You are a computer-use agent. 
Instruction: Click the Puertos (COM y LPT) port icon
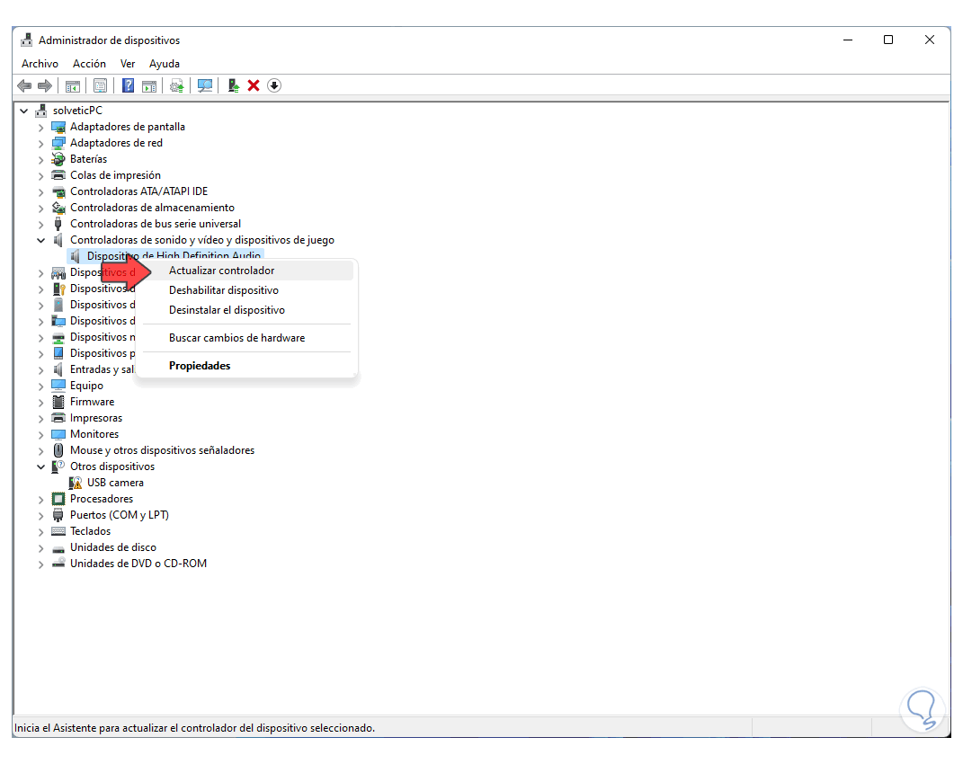click(58, 515)
